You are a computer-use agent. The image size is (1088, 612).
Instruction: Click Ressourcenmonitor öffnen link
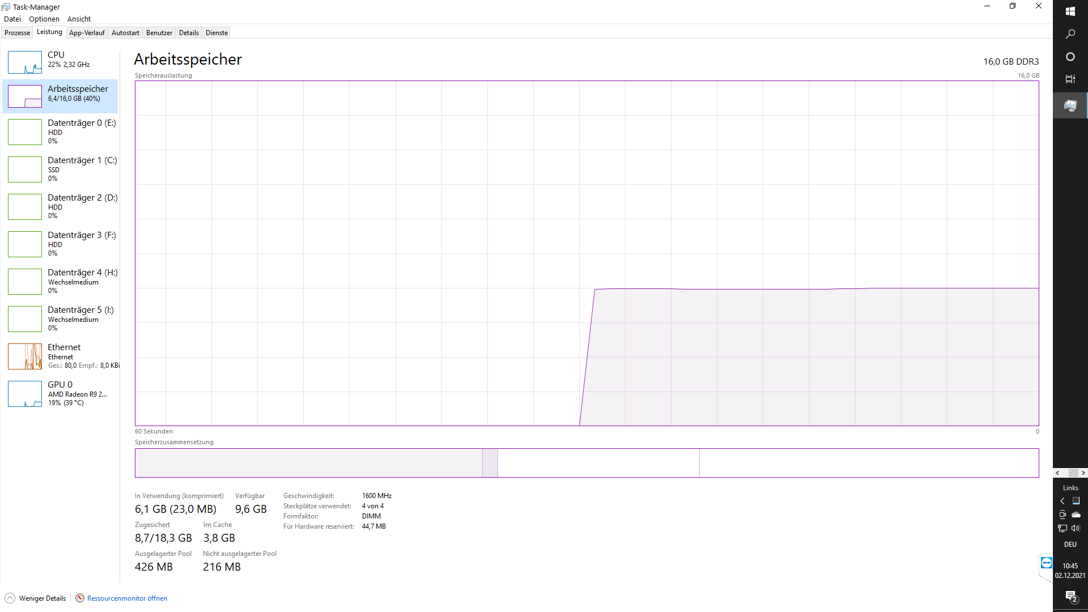click(127, 598)
